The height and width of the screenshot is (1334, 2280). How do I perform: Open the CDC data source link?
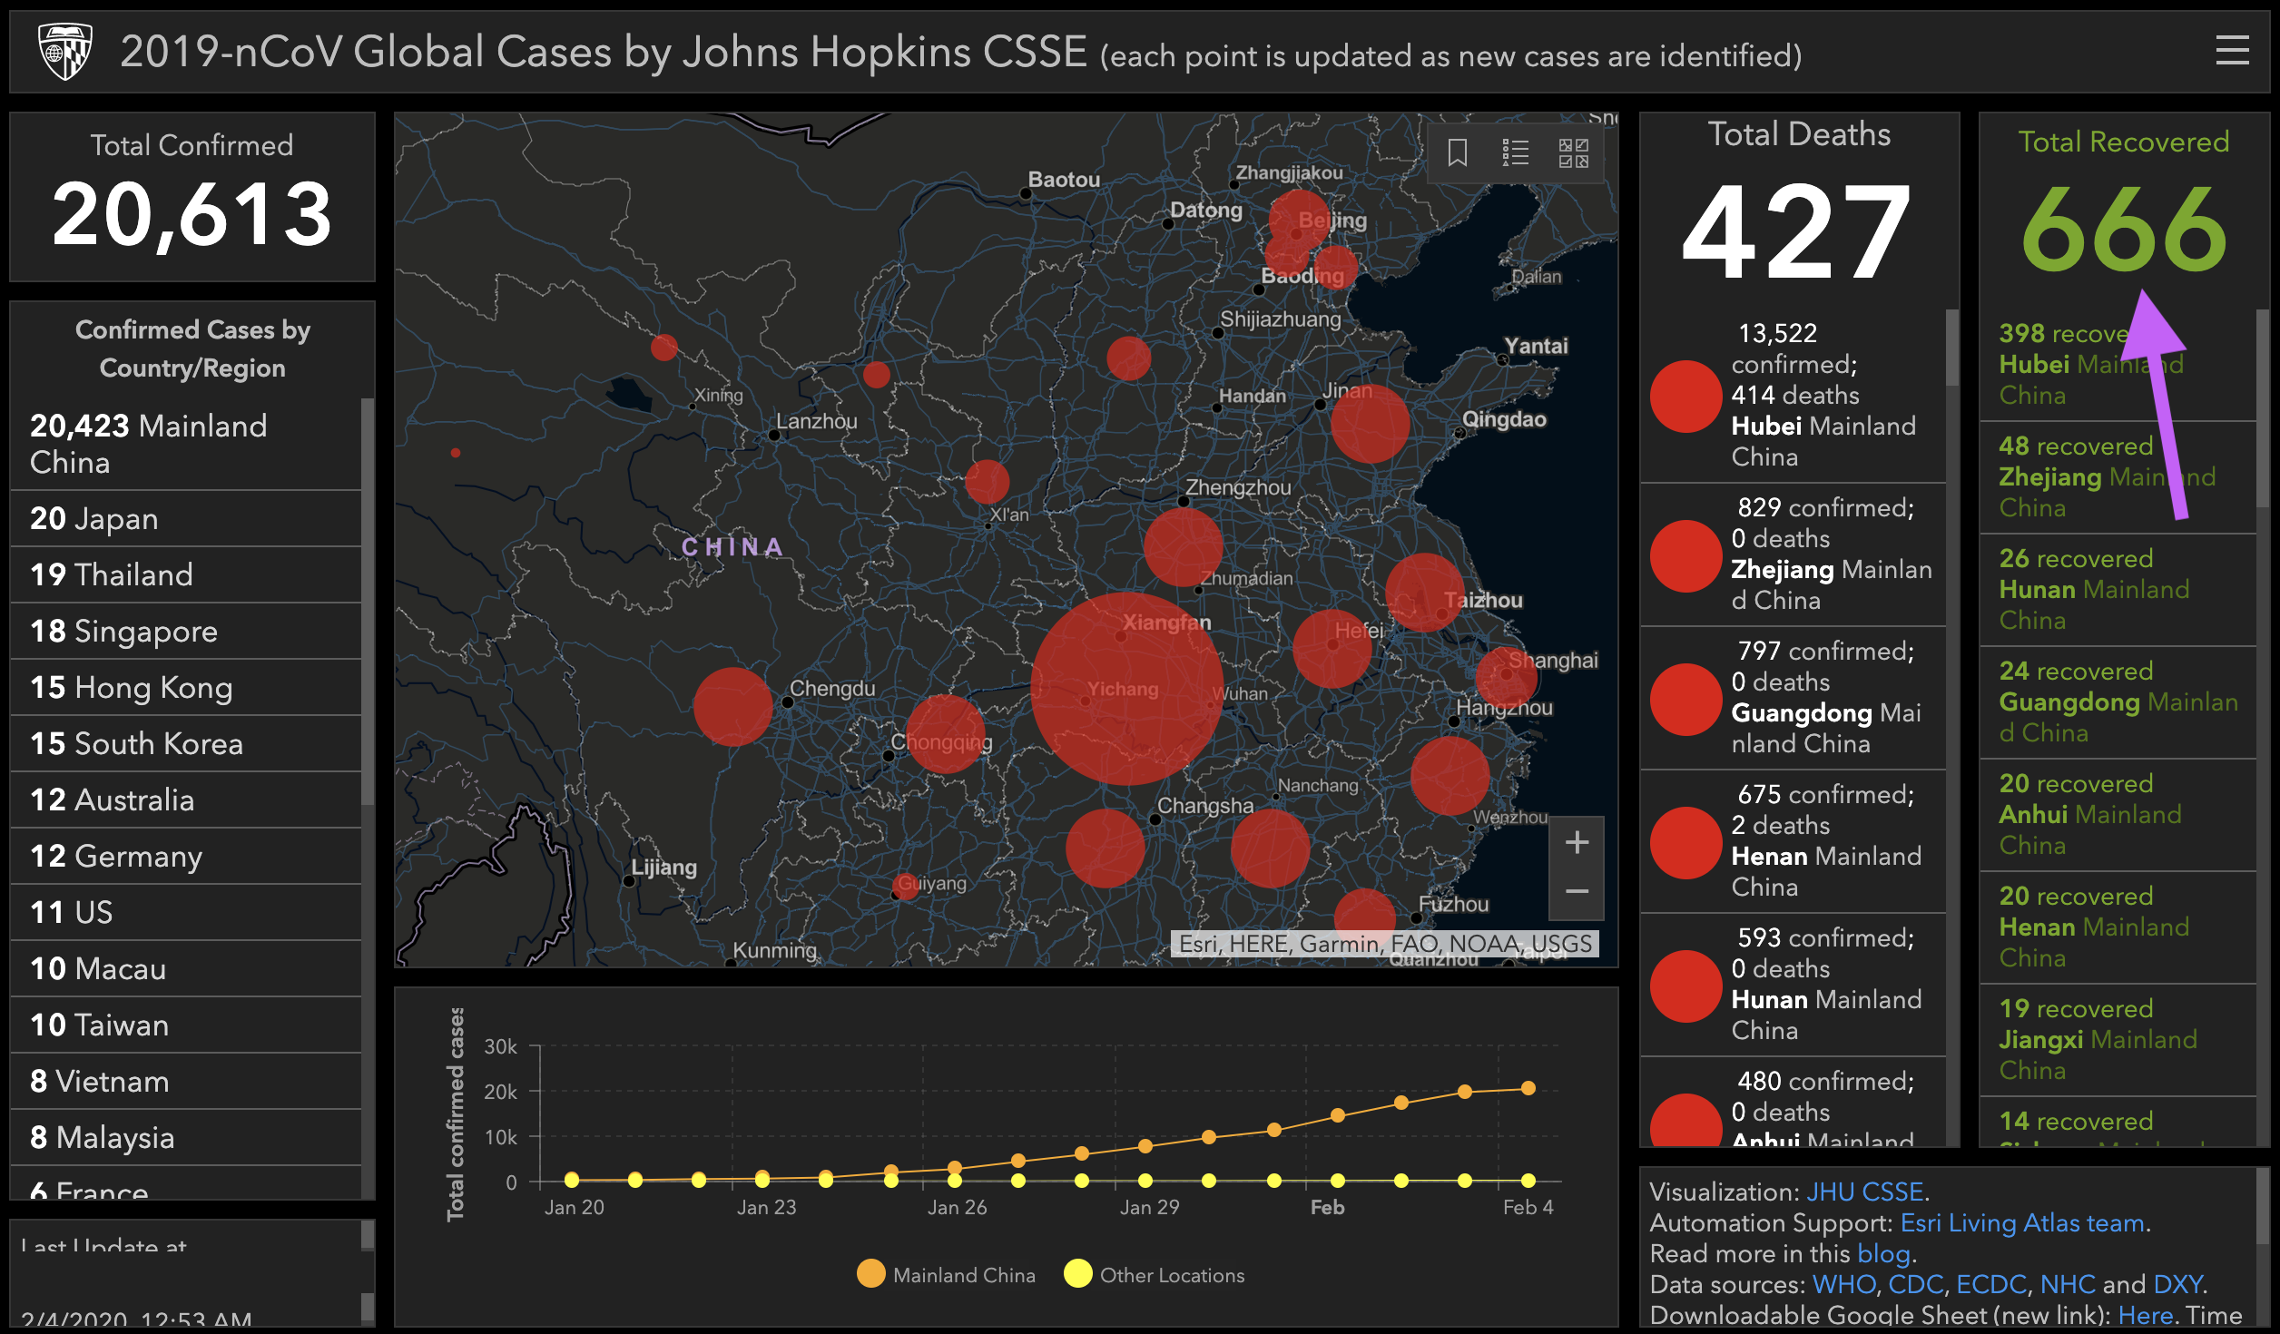(1915, 1284)
